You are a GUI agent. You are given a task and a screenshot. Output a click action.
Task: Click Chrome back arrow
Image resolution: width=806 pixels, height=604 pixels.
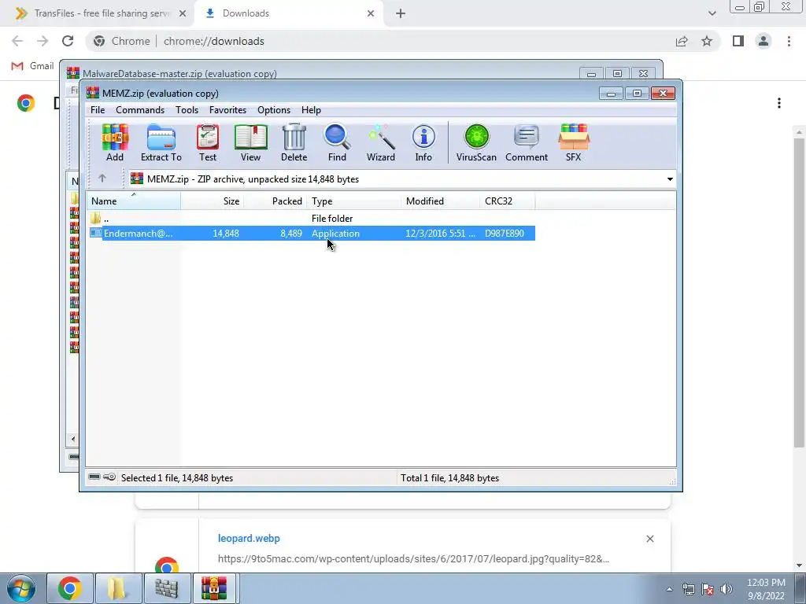tap(17, 41)
